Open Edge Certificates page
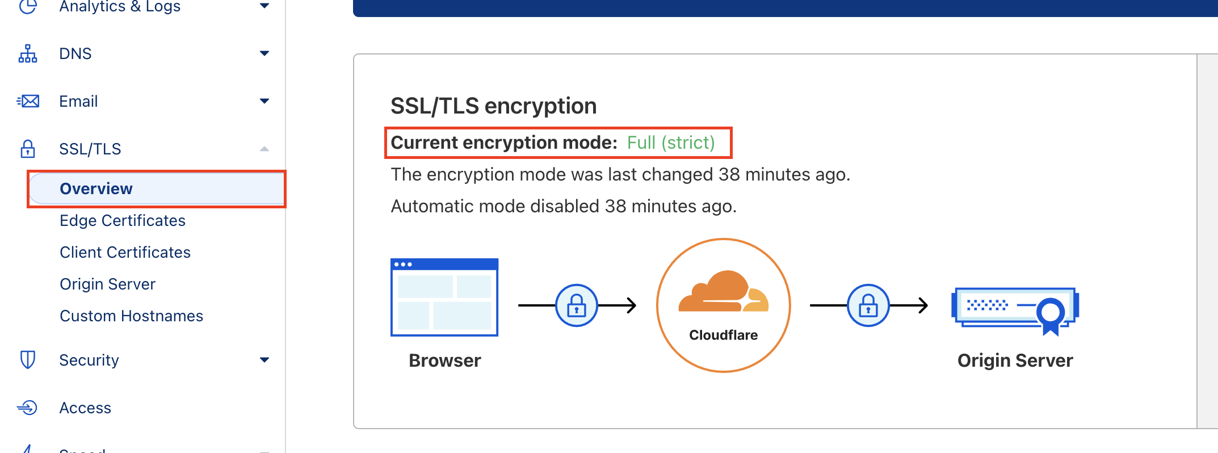Screen dimensions: 1218x453 pos(123,220)
